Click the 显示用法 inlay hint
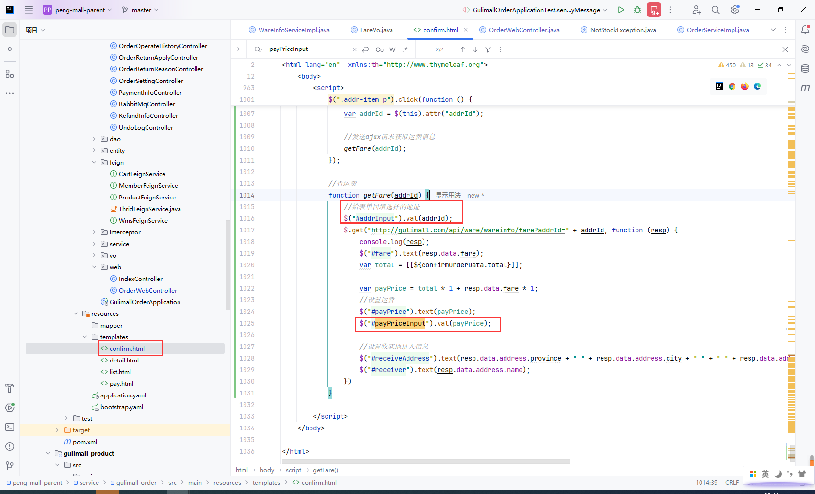This screenshot has width=815, height=494. 448,195
